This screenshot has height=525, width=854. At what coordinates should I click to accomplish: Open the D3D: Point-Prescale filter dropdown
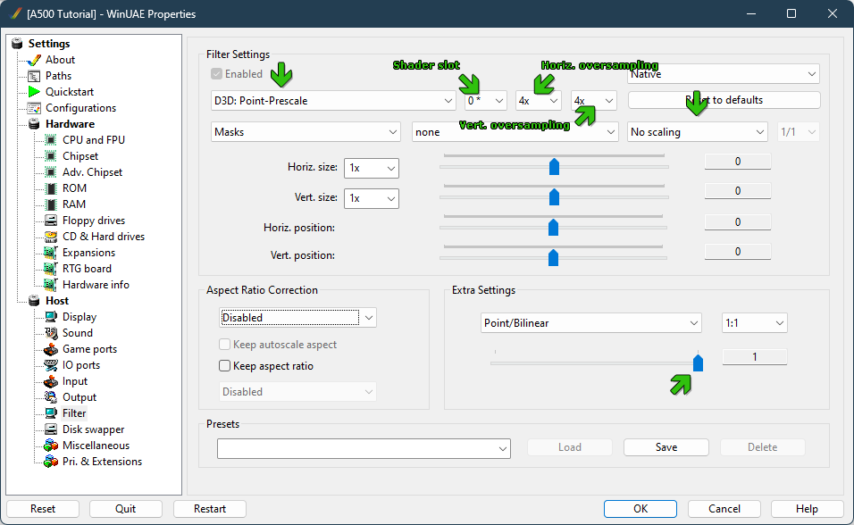click(x=333, y=101)
